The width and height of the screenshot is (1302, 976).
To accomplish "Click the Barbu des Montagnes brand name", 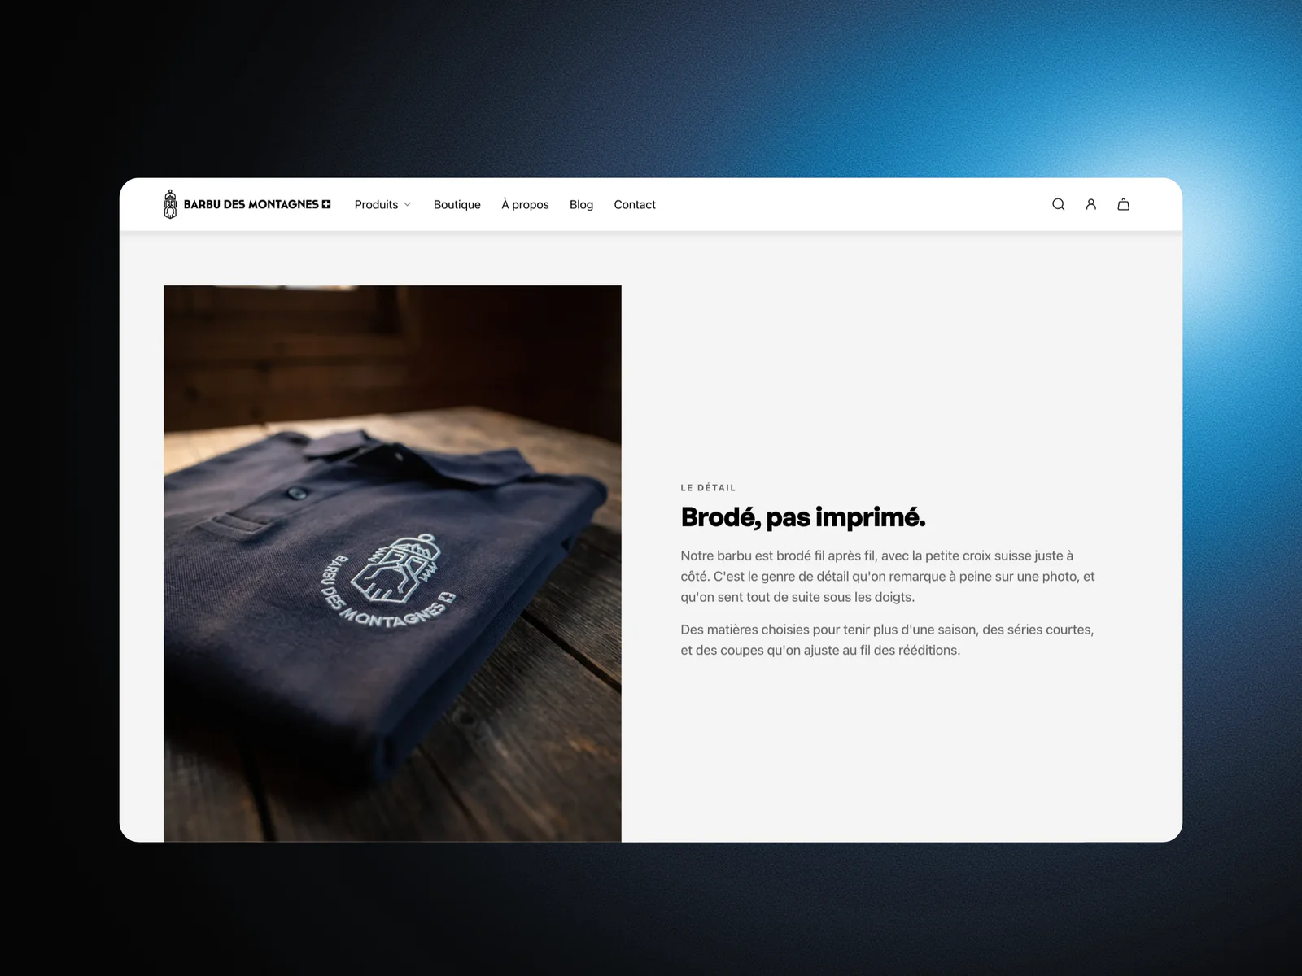I will click(x=257, y=204).
